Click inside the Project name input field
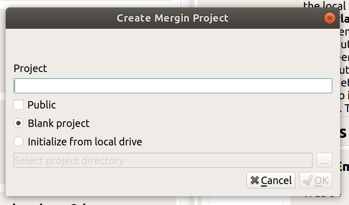This screenshot has width=349, height=205. coord(173,85)
